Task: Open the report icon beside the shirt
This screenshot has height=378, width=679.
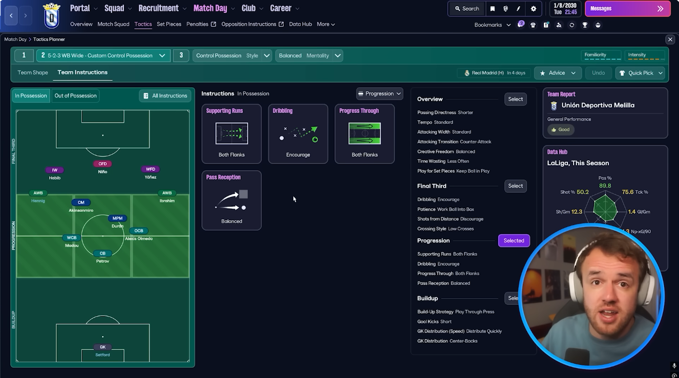Action: coord(546,25)
